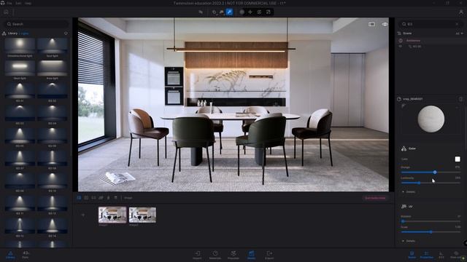This screenshot has height=262, width=467.
Task: Click the round toggle icon beside the move tool
Action: click(x=242, y=12)
